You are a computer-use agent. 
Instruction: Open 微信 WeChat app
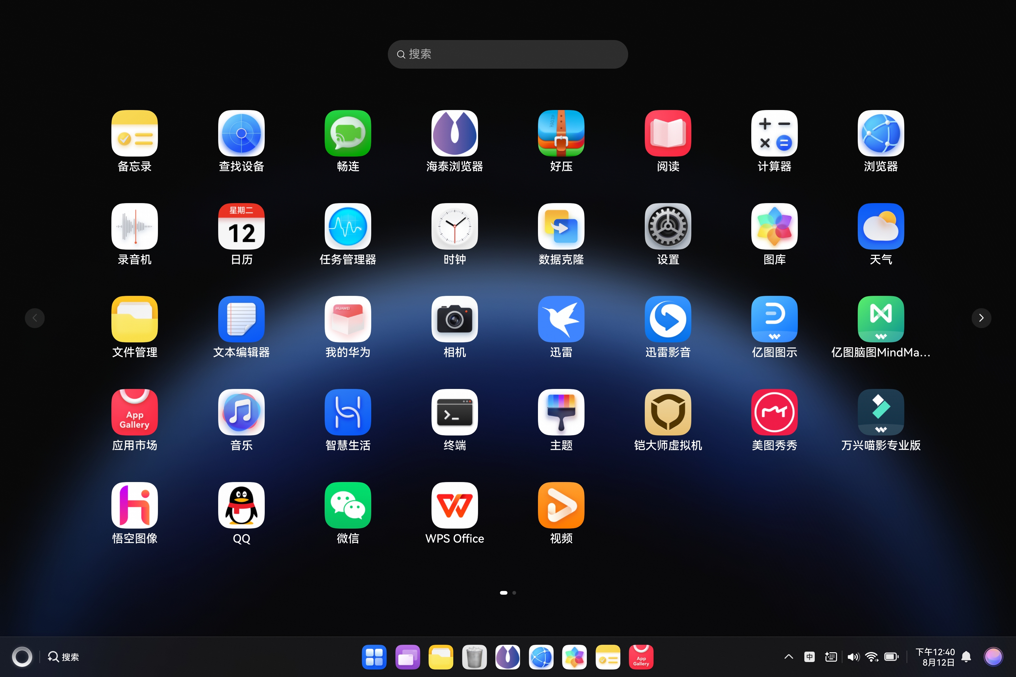348,505
